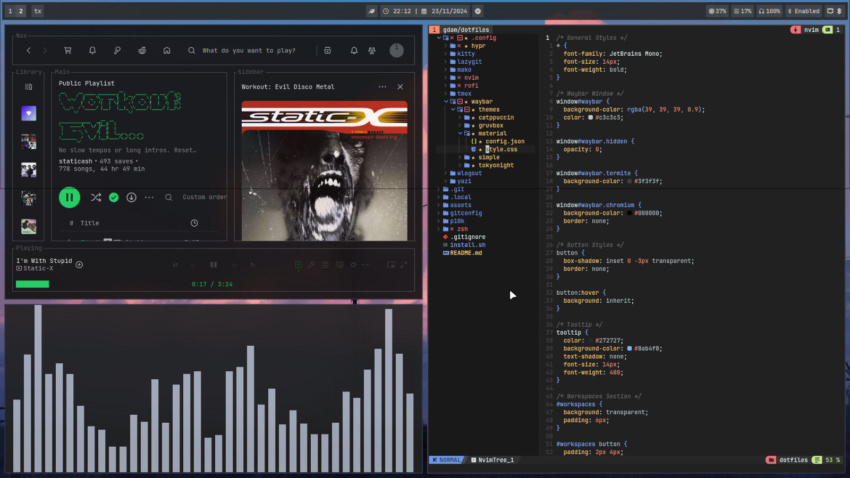Image resolution: width=850 pixels, height=478 pixels.
Task: Click the microphone lyrics icon in the Nav bar
Action: 117,50
